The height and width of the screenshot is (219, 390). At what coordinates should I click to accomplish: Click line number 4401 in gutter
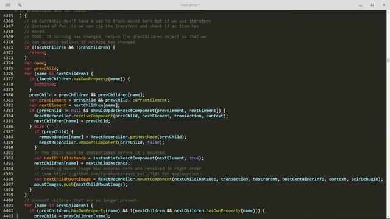click(8, 206)
